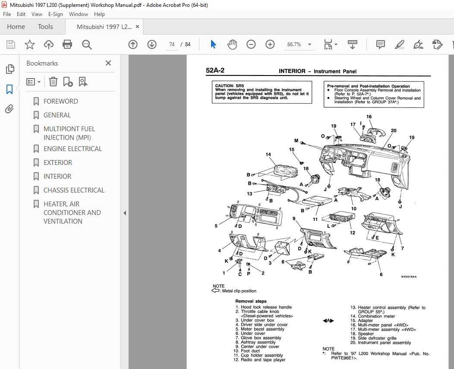Click the page number input field

coord(172,44)
